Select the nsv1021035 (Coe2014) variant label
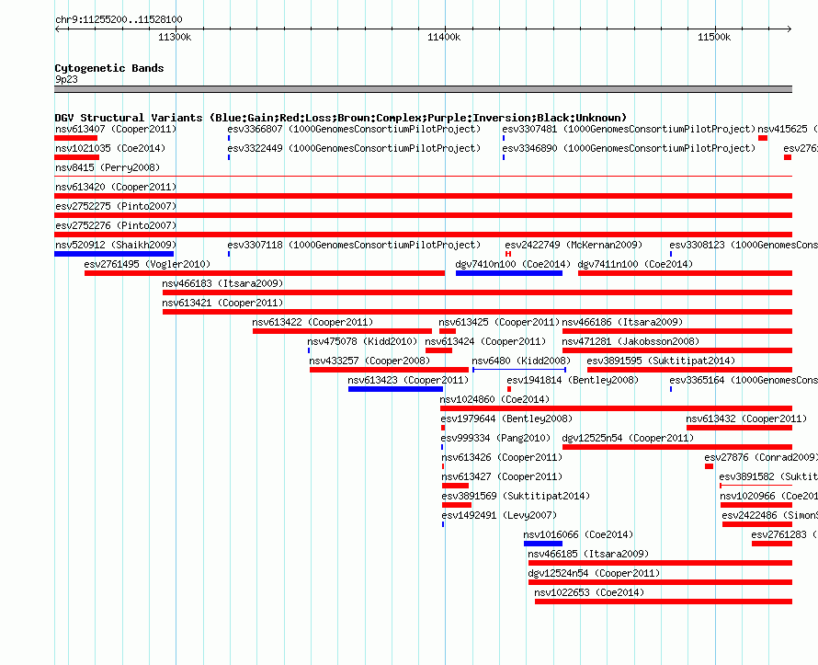The width and height of the screenshot is (818, 665). pos(110,148)
